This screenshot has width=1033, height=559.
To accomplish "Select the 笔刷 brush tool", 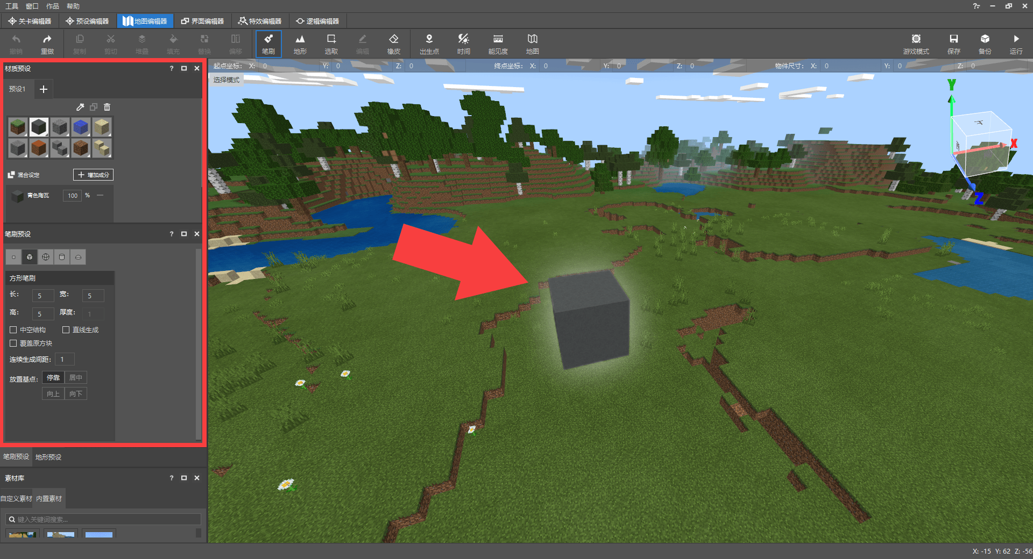I will point(268,44).
